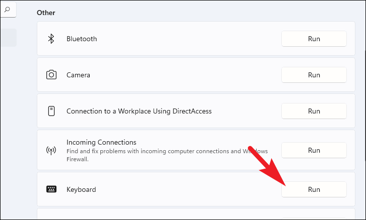Click the 'Other' section heading
366x220 pixels.
pos(46,13)
